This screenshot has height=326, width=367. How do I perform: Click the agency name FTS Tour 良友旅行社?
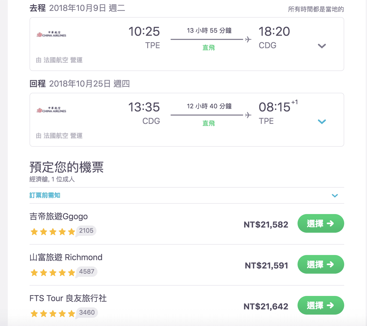(x=68, y=298)
